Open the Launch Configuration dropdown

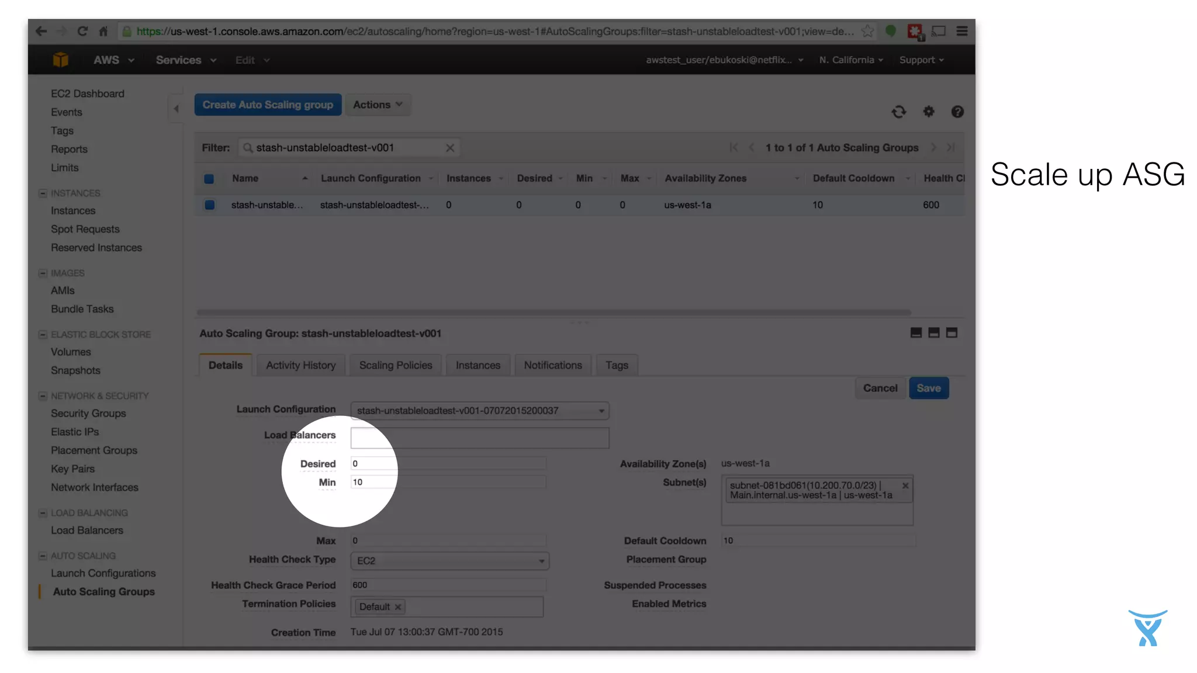[479, 411]
